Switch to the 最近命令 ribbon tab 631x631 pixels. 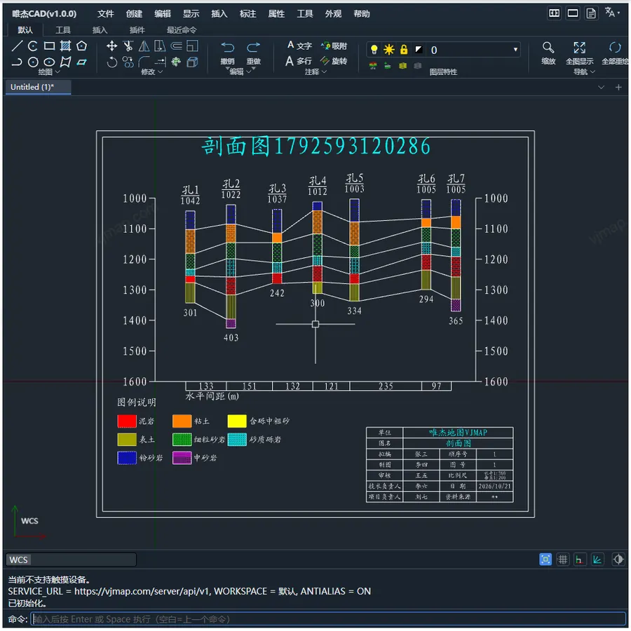pyautogui.click(x=182, y=30)
